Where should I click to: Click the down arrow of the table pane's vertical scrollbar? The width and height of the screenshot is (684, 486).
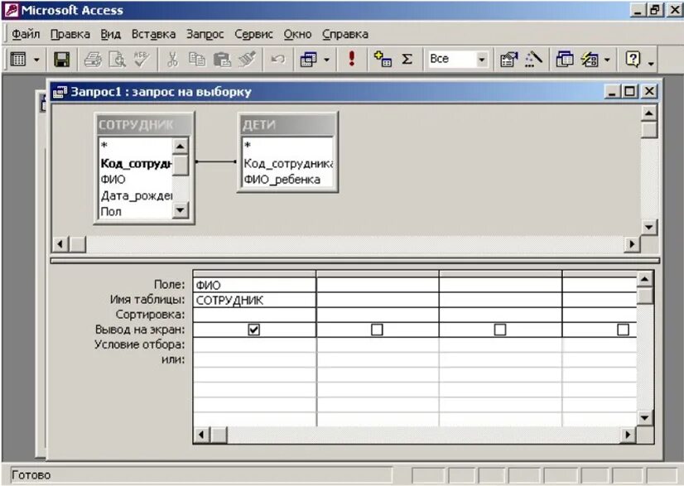[x=648, y=227]
